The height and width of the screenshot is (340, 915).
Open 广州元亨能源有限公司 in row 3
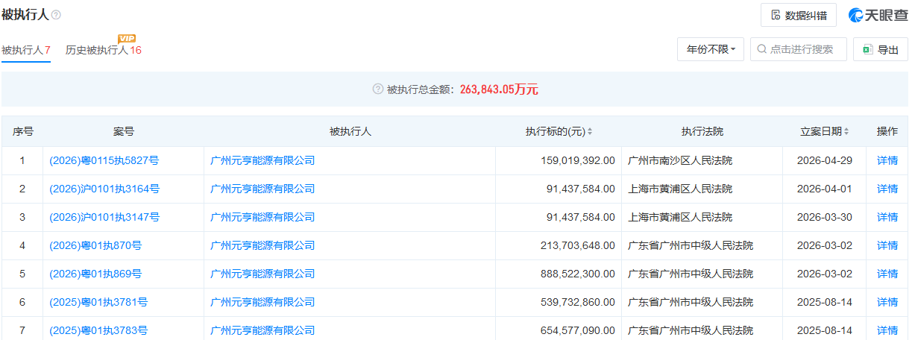pos(262,217)
